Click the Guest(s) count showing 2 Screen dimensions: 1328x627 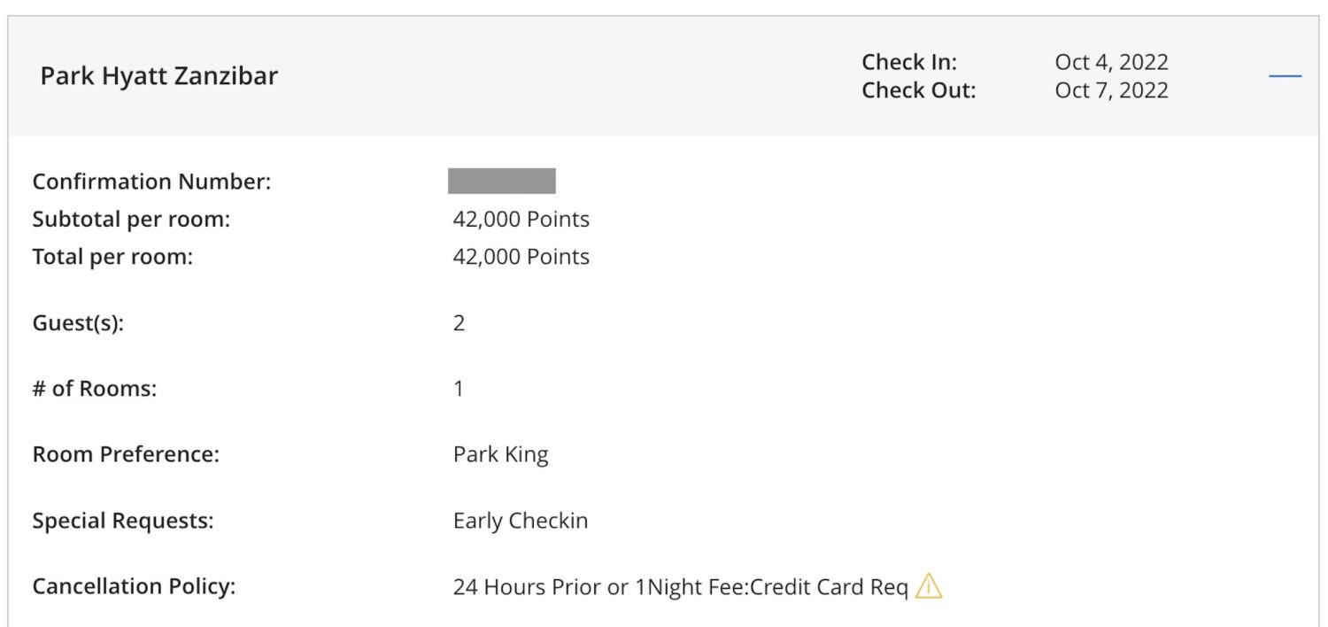pyautogui.click(x=459, y=322)
